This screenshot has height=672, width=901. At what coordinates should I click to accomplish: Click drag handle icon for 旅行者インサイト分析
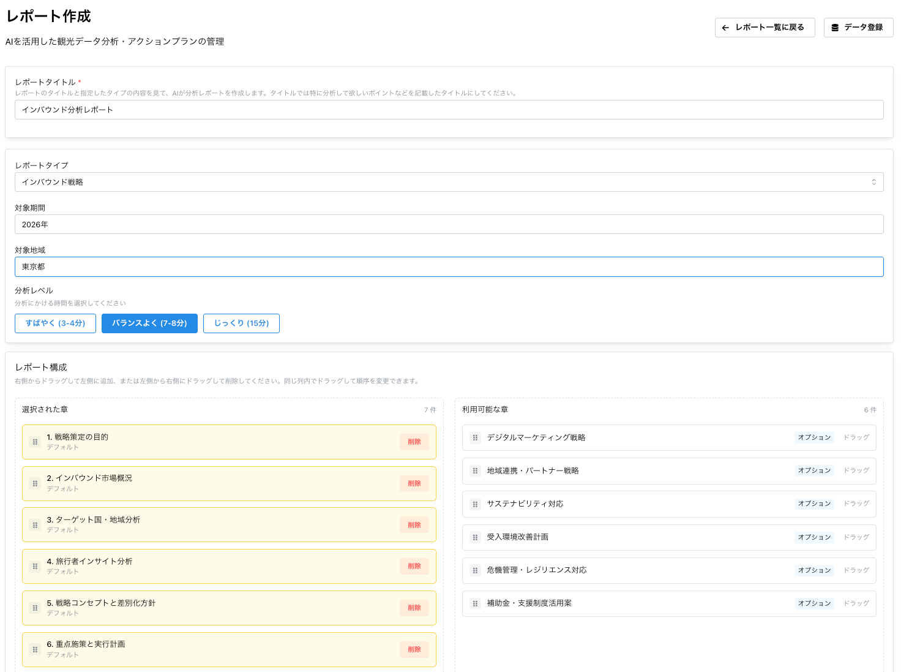[36, 566]
